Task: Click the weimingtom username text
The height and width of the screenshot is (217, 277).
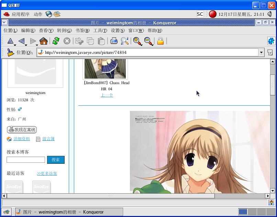Action: 35,93
